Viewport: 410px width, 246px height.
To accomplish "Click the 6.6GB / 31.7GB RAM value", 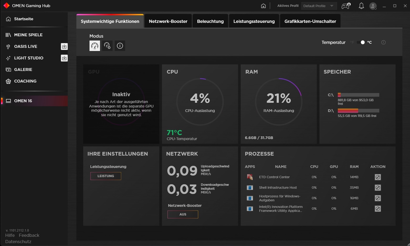I will 259,138.
